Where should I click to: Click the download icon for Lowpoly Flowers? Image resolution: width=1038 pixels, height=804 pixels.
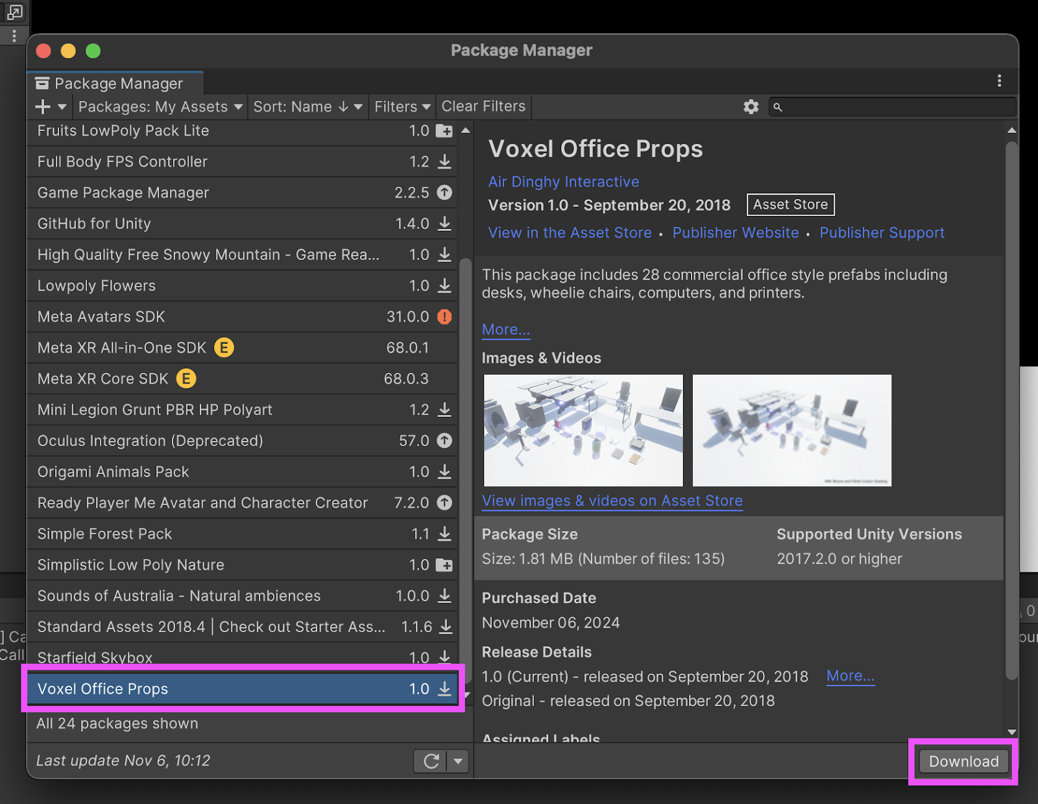[444, 286]
